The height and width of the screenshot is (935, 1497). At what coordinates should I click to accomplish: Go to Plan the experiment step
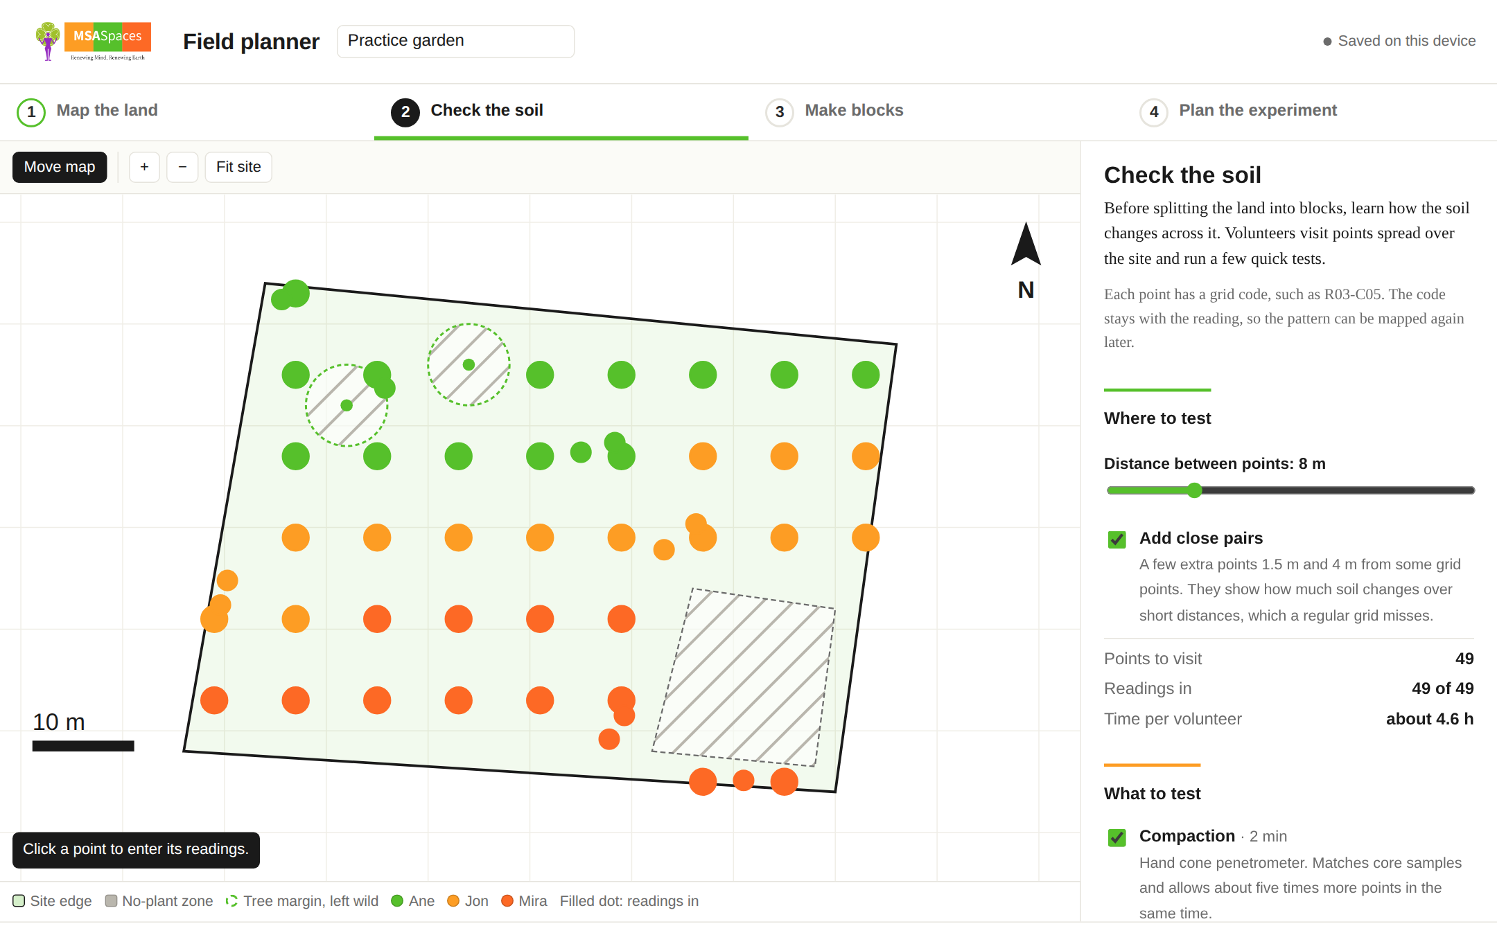click(1310, 112)
